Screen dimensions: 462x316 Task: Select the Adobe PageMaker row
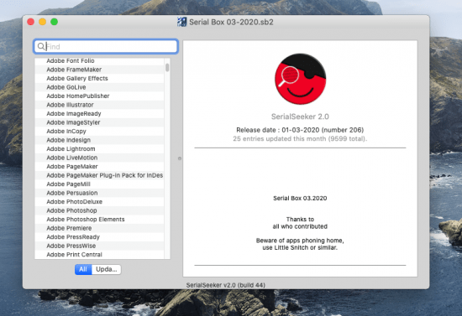pos(100,167)
